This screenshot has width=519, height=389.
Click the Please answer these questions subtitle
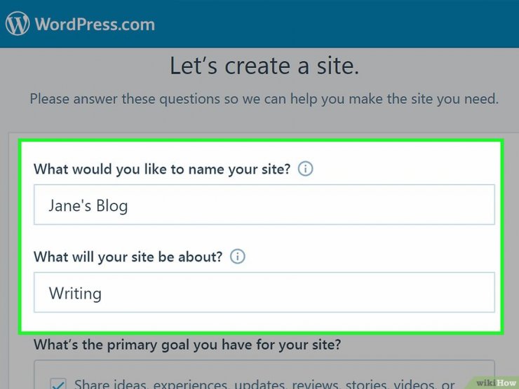264,99
